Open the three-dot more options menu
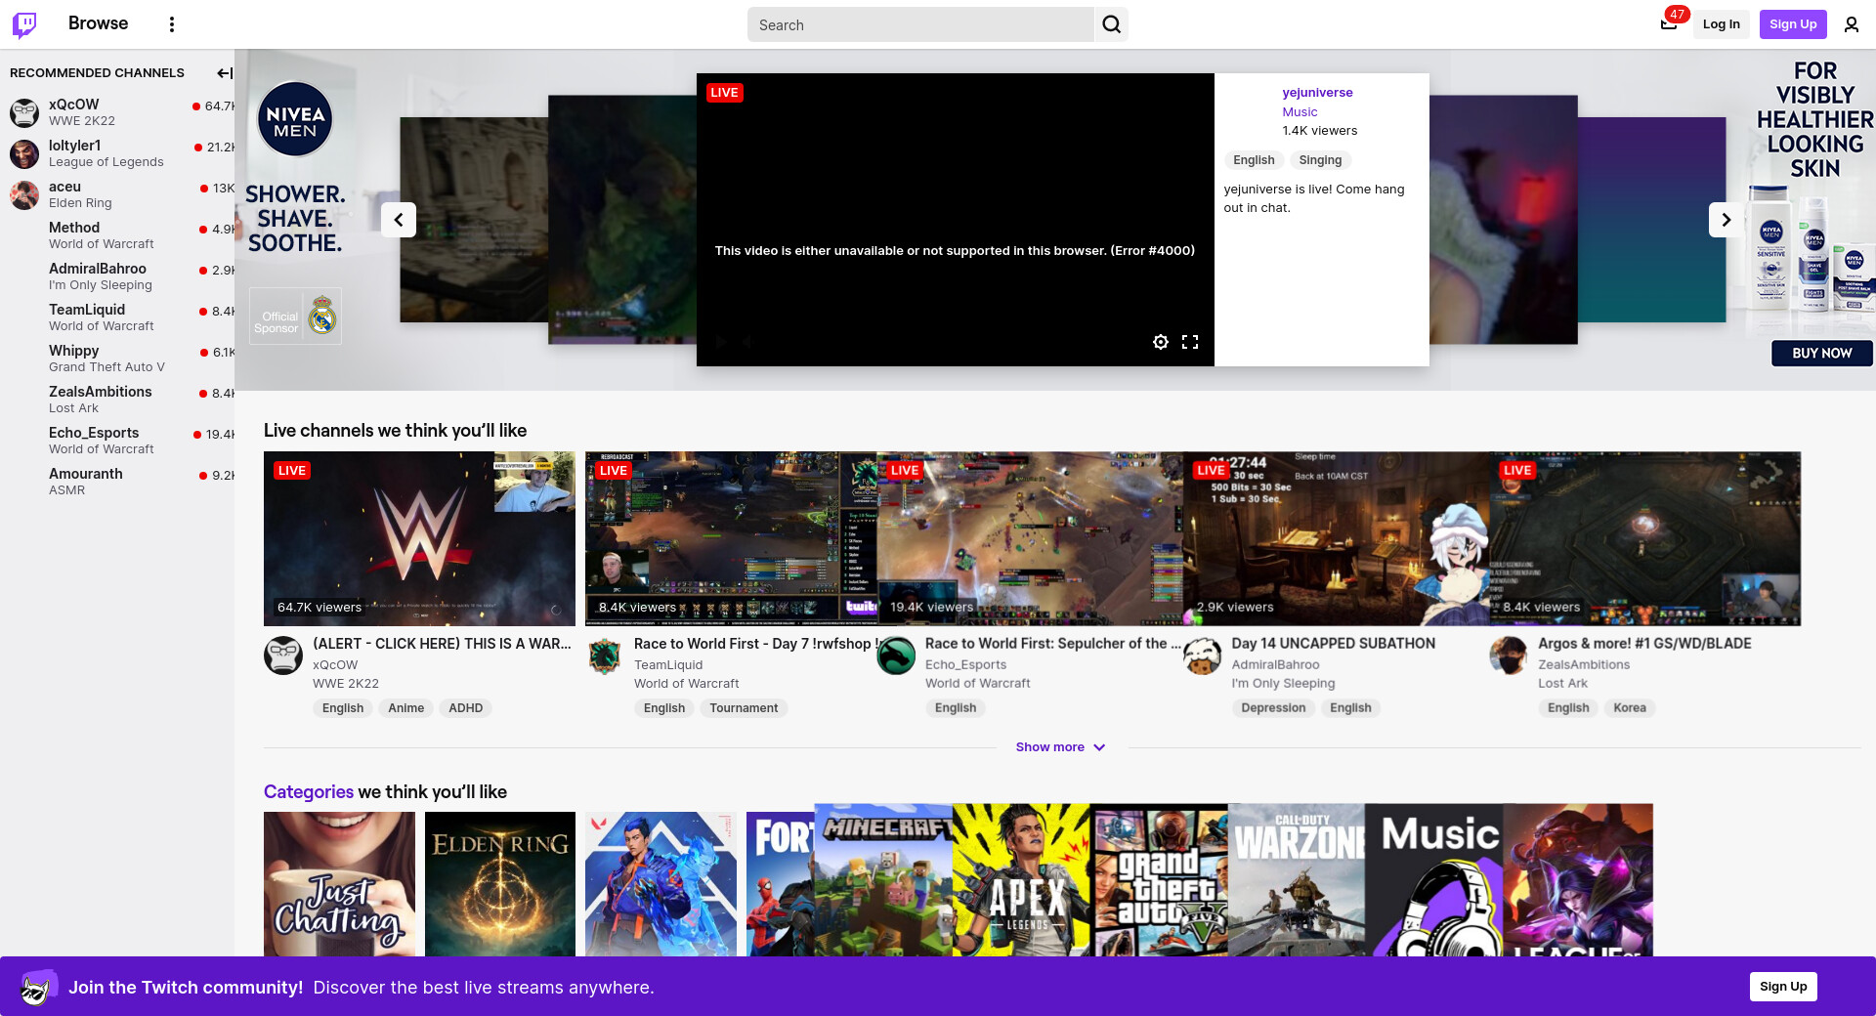The width and height of the screenshot is (1876, 1016). click(x=172, y=24)
